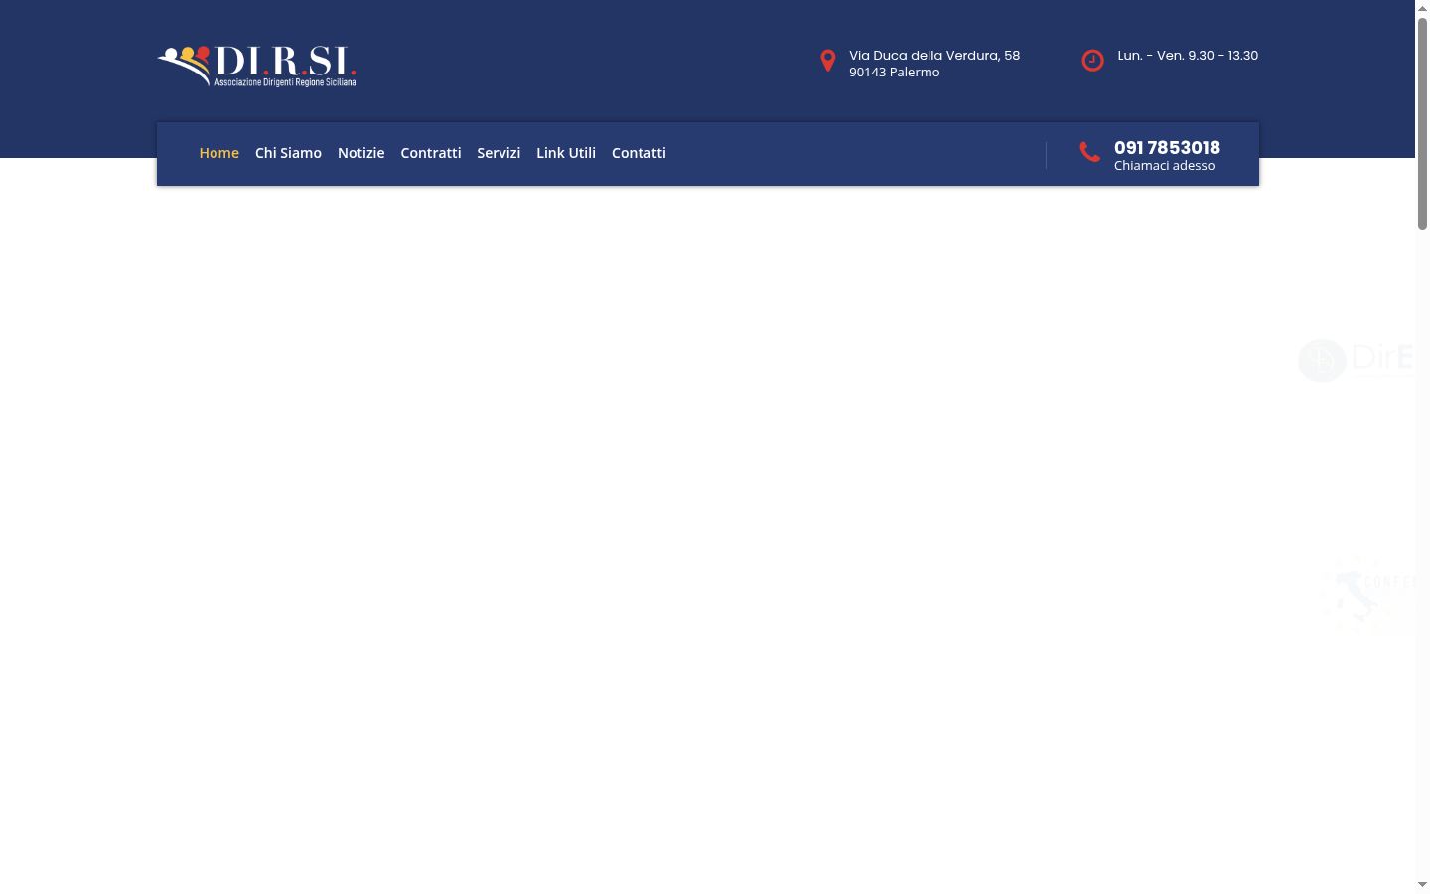Click the DI.R.SI. logo in the header
Screen dimensions: 1430x894
click(256, 66)
